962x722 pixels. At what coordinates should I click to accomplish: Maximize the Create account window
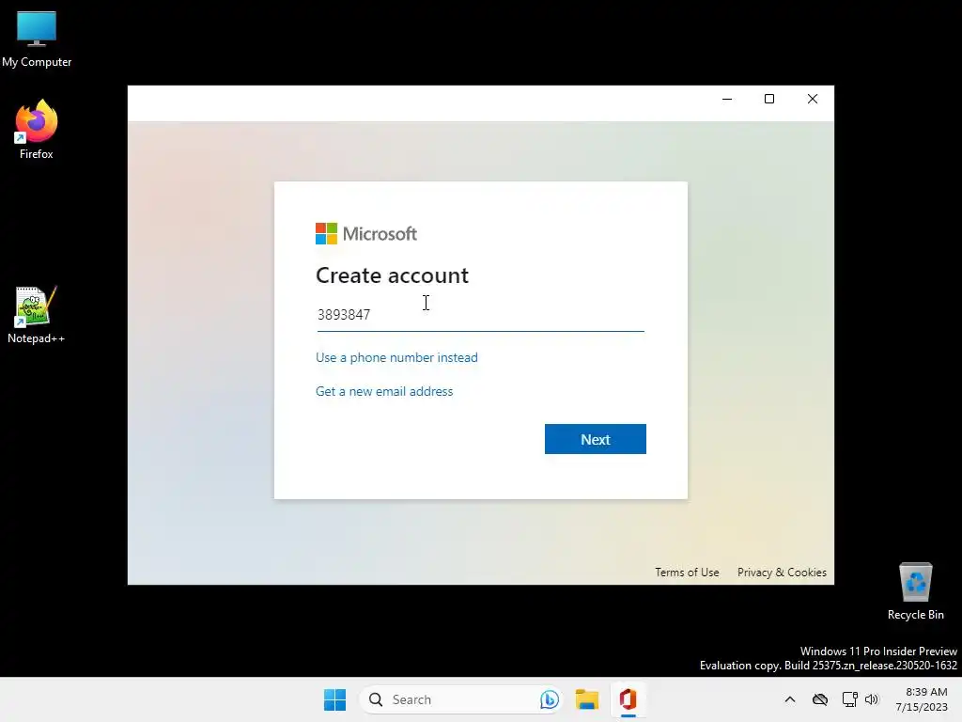coord(769,99)
